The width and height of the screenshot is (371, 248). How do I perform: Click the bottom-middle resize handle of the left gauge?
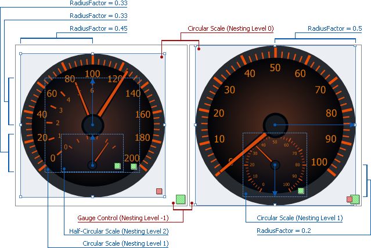(92, 196)
